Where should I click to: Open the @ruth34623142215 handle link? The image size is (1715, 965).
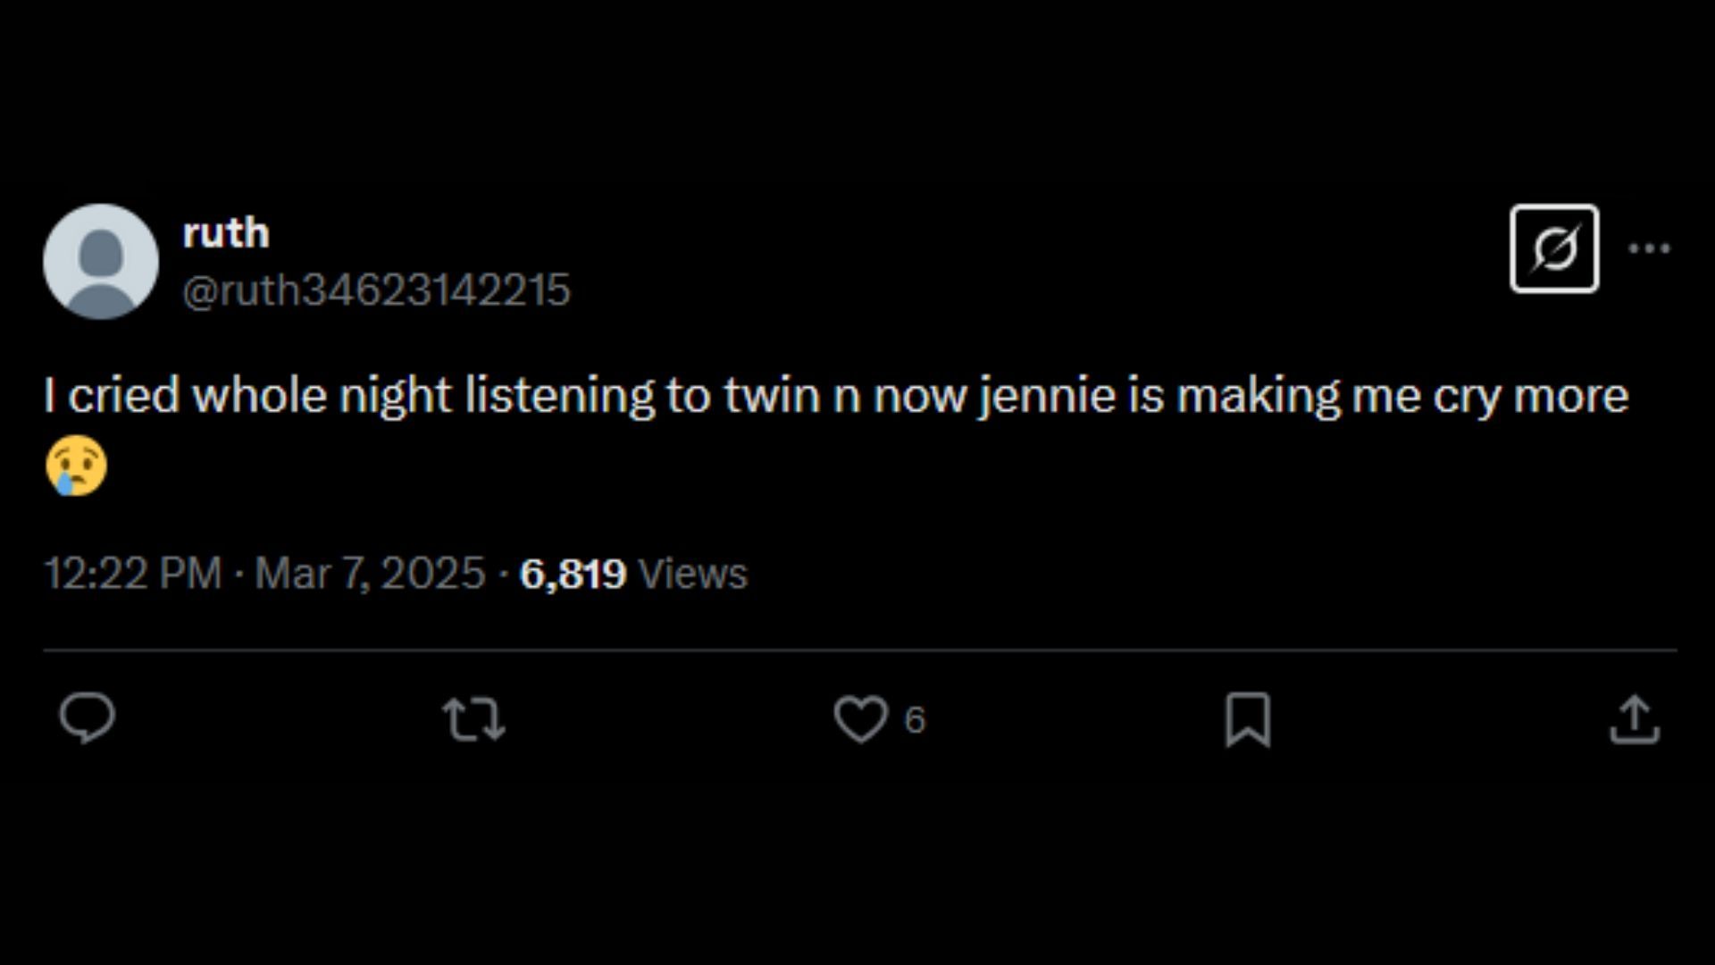[376, 290]
